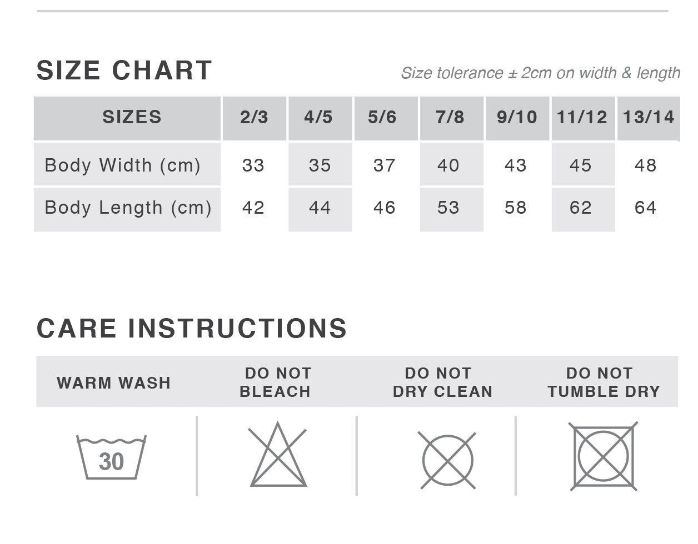Select the 2/3 size column header
Viewport: 698px width, 544px height.
254,117
